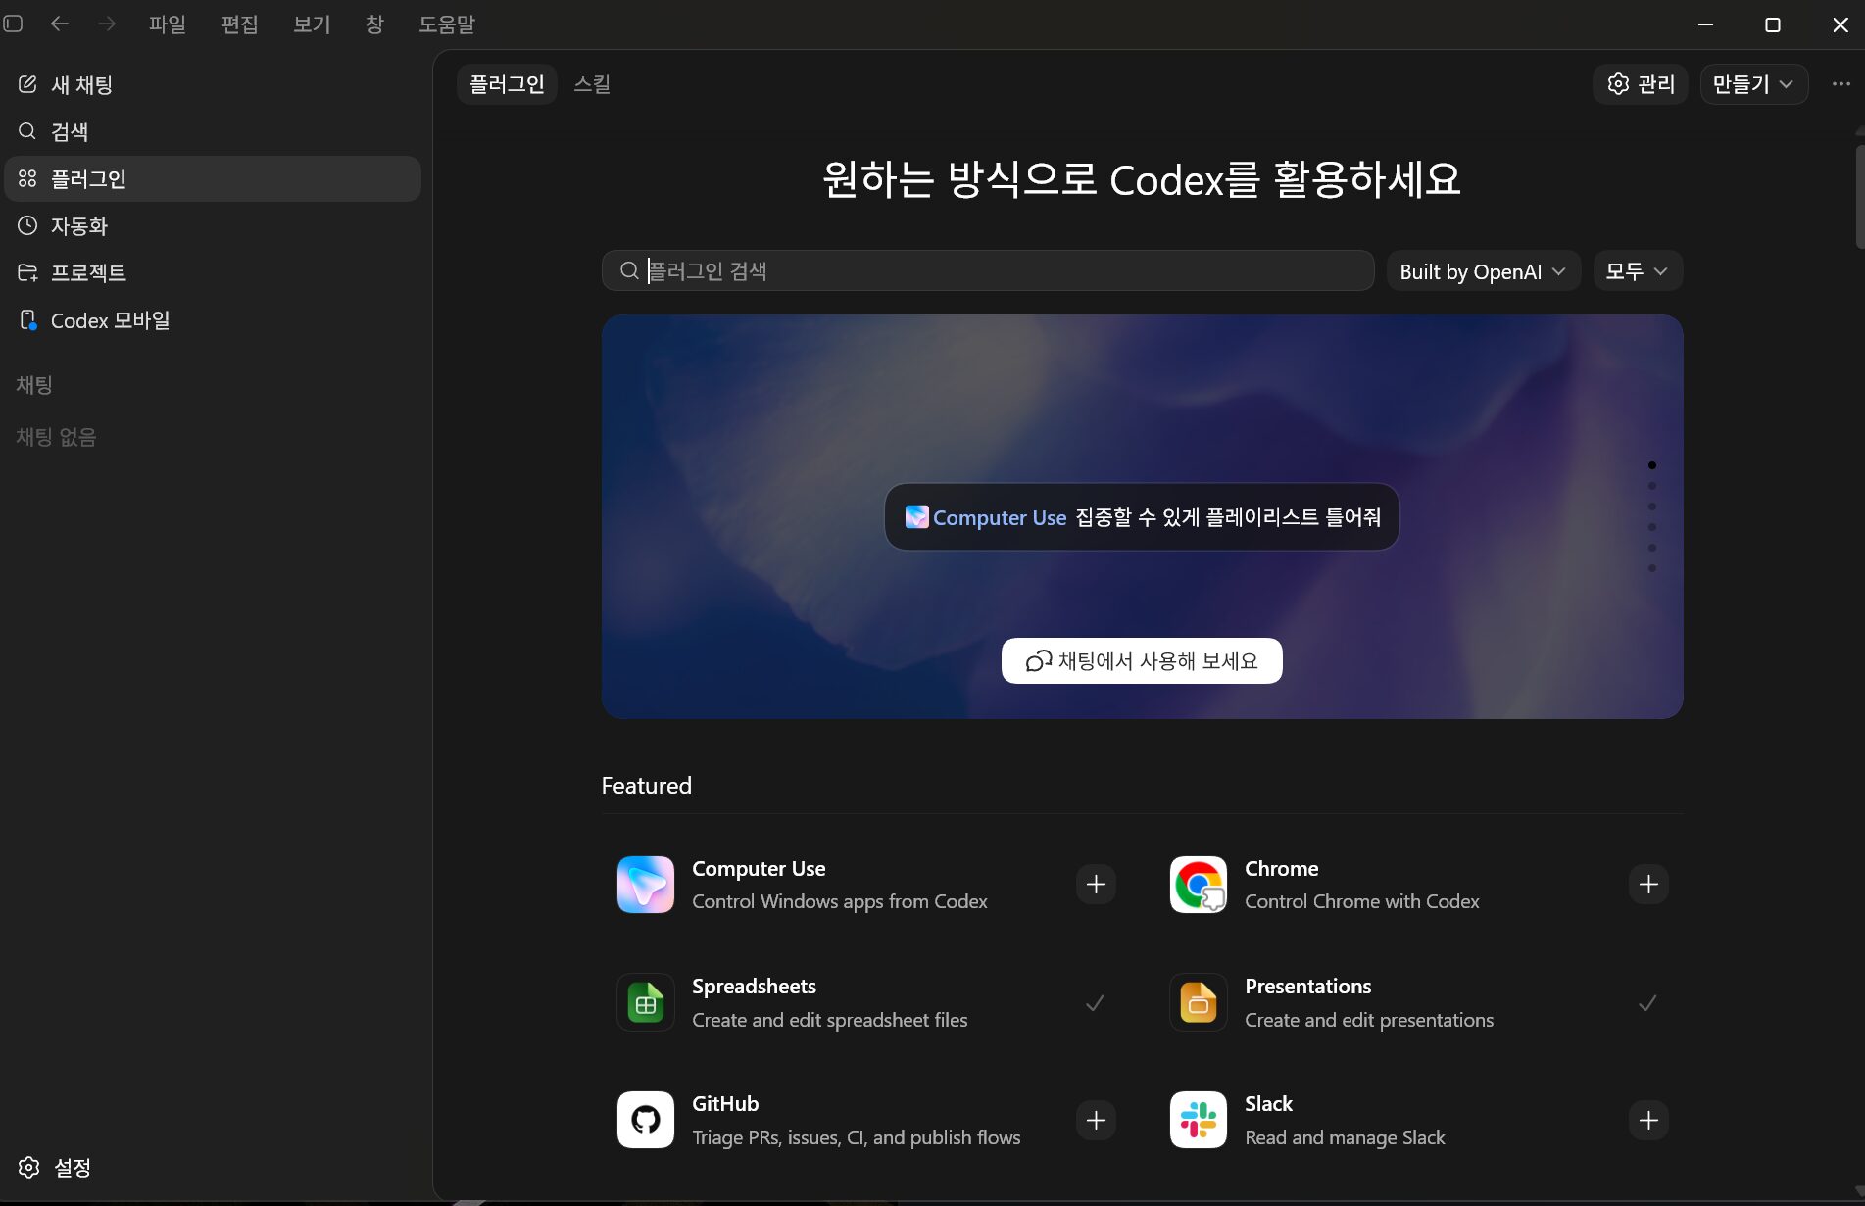Screen dimensions: 1865x1206
Task: Go forward with the right arrow
Action: (x=107, y=24)
